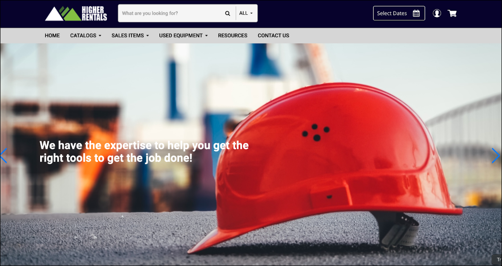Open the calendar icon in Select Dates

click(416, 13)
